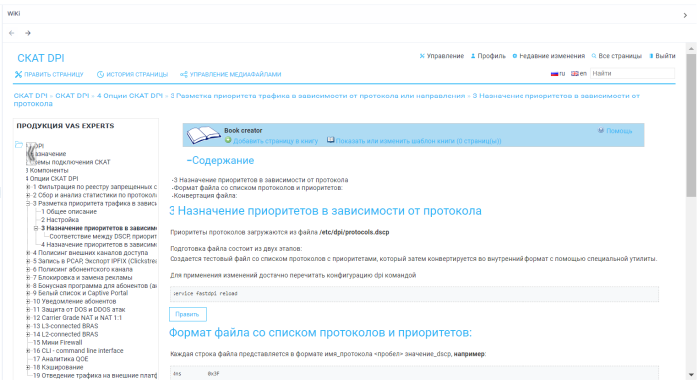698x385 pixels.
Task: Open the Помощь link in Book creator
Action: tap(615, 131)
